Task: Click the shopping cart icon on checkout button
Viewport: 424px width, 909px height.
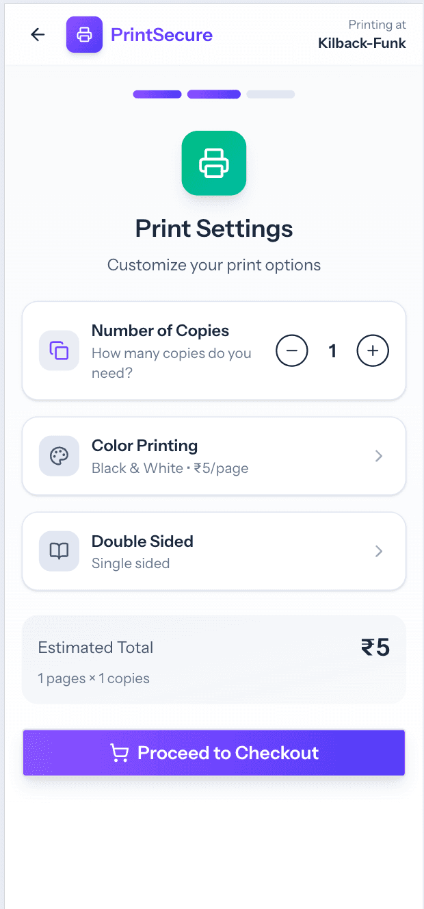Action: [x=120, y=752]
